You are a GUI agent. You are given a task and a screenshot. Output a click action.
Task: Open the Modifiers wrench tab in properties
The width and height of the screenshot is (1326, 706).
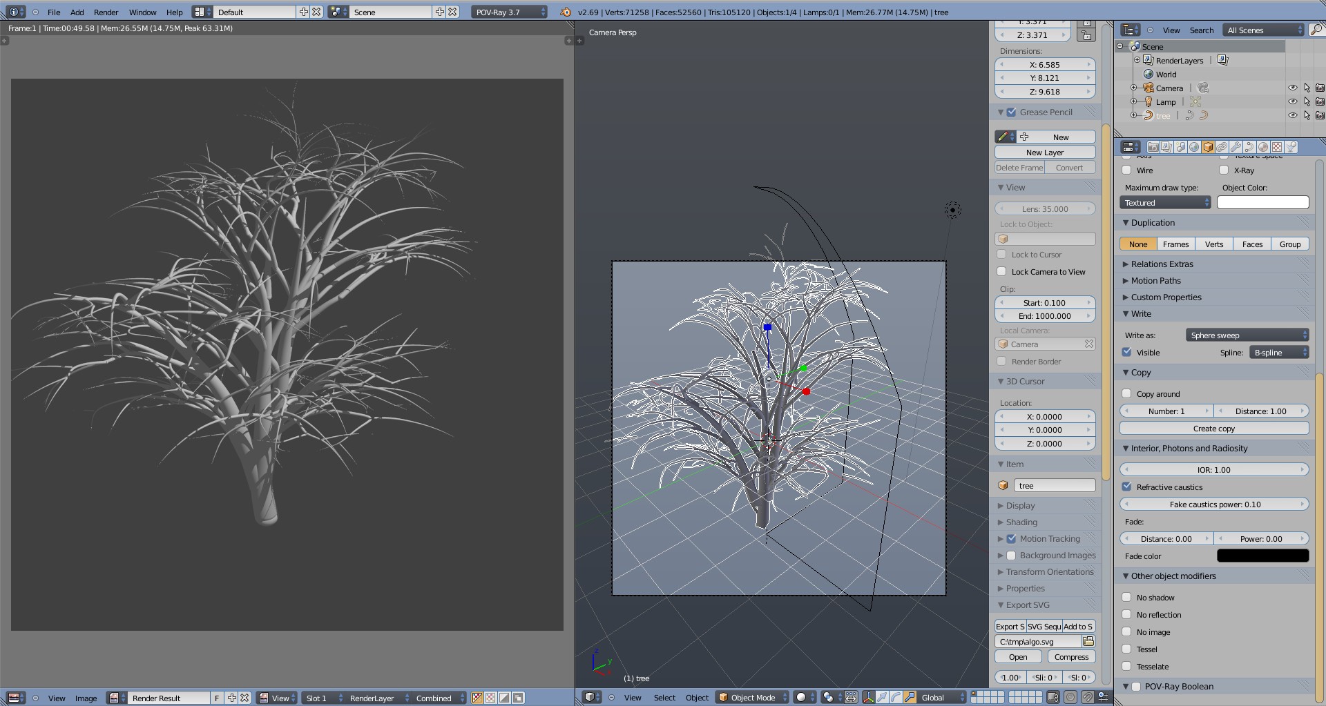click(x=1236, y=147)
